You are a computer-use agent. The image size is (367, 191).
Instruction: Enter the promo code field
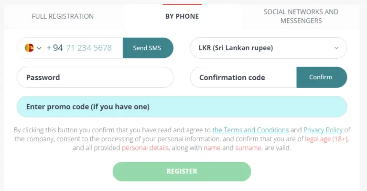(182, 106)
